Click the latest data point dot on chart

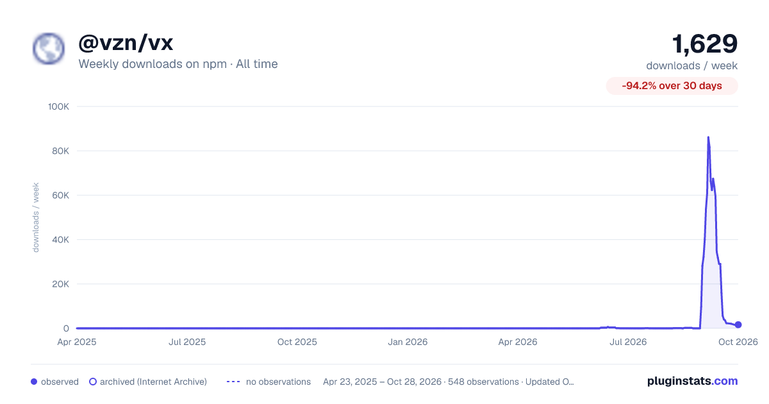click(738, 324)
